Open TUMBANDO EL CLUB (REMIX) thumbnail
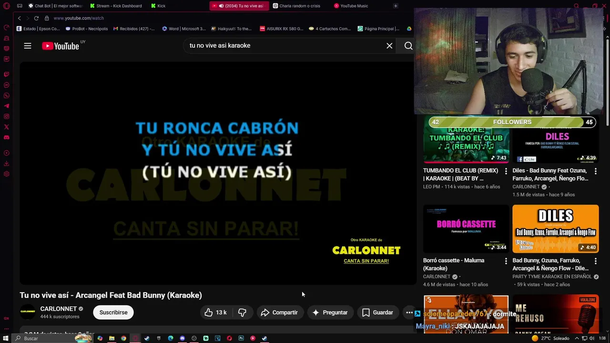Image resolution: width=610 pixels, height=343 pixels. 466,140
